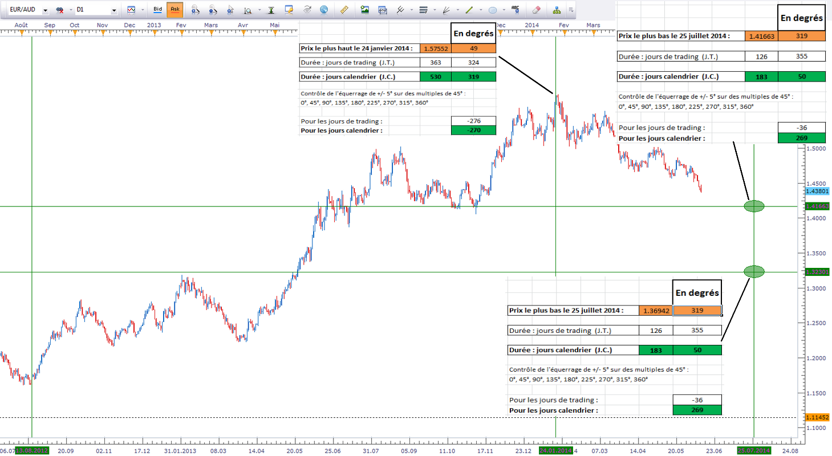Click the orange 1.36942 price cell
This screenshot has width=832, height=456.
[x=656, y=311]
